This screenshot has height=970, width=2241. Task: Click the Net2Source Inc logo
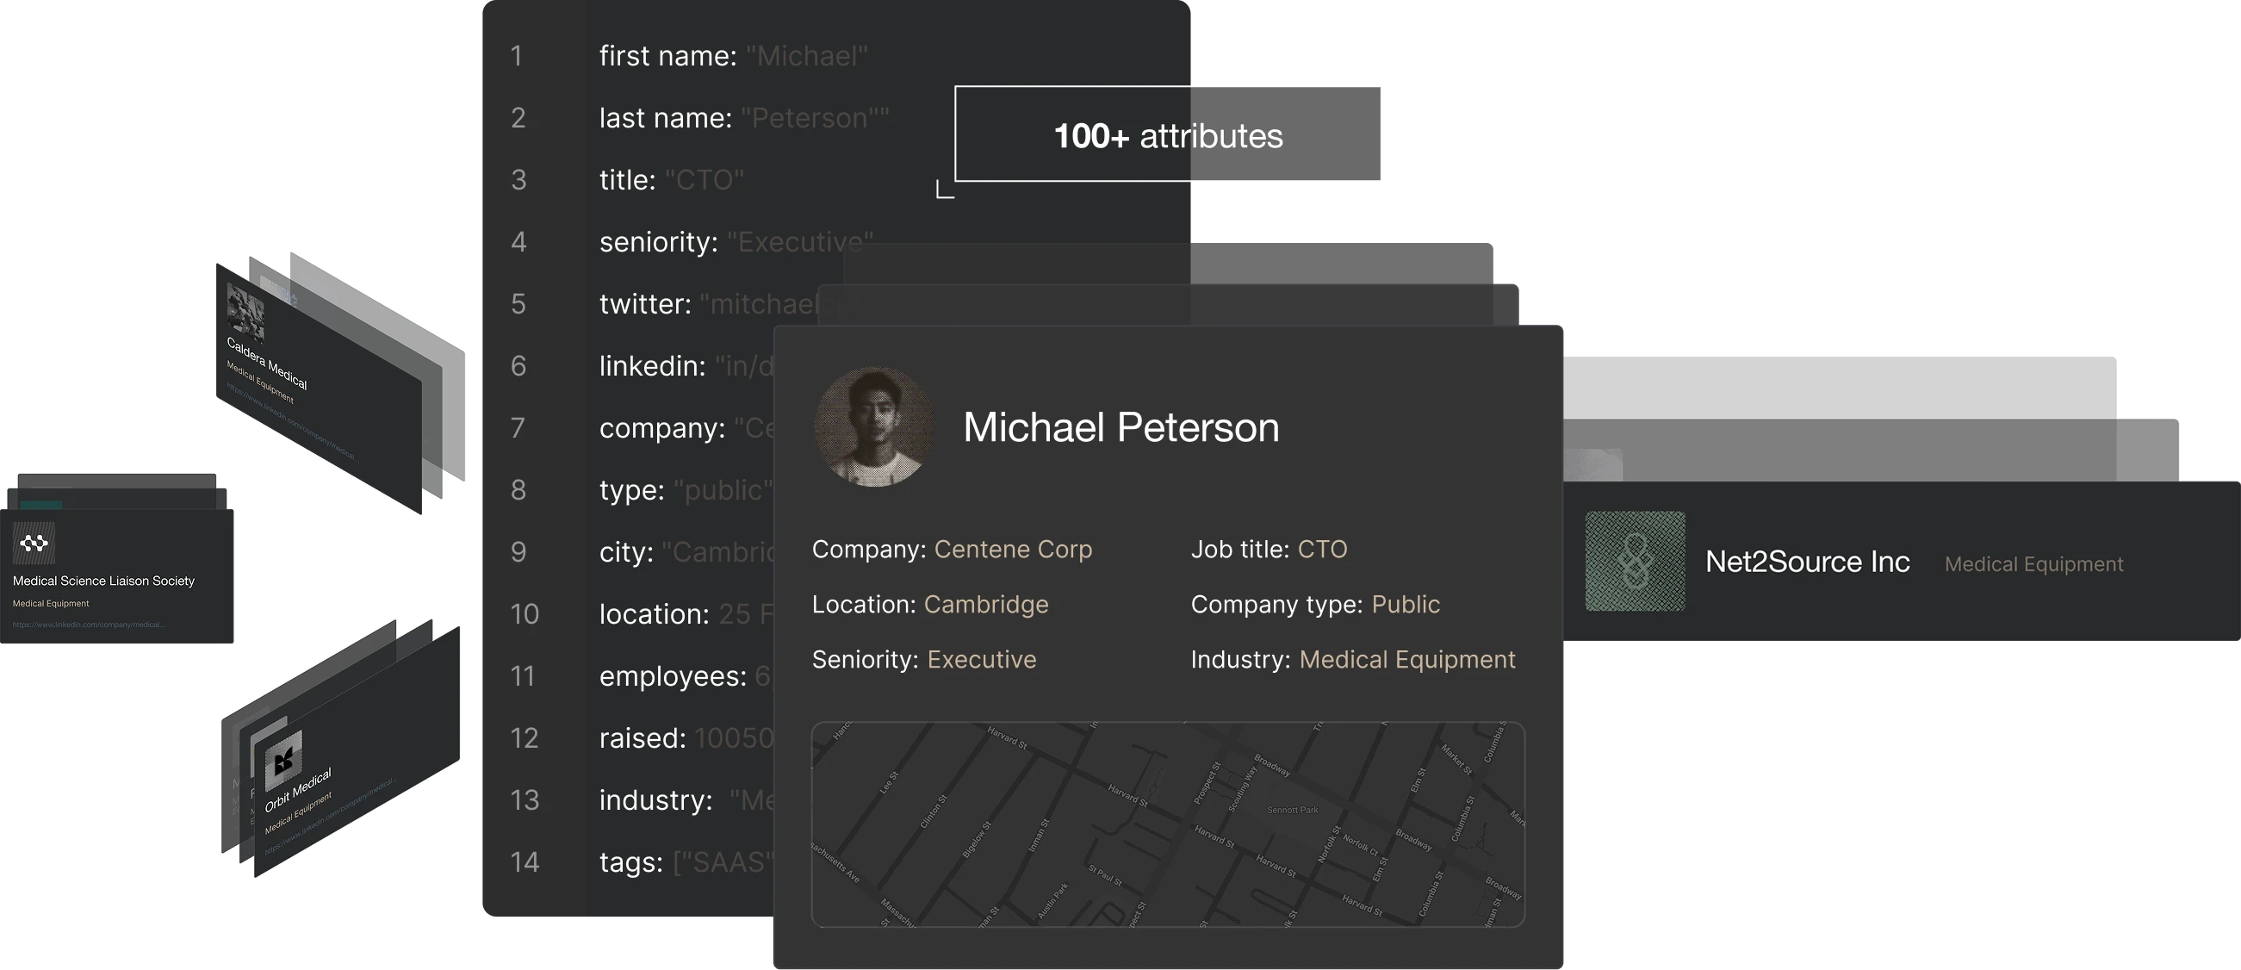coord(1635,561)
